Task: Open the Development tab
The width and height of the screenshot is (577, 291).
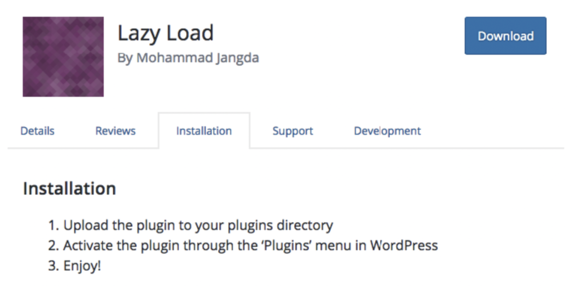Action: click(387, 131)
